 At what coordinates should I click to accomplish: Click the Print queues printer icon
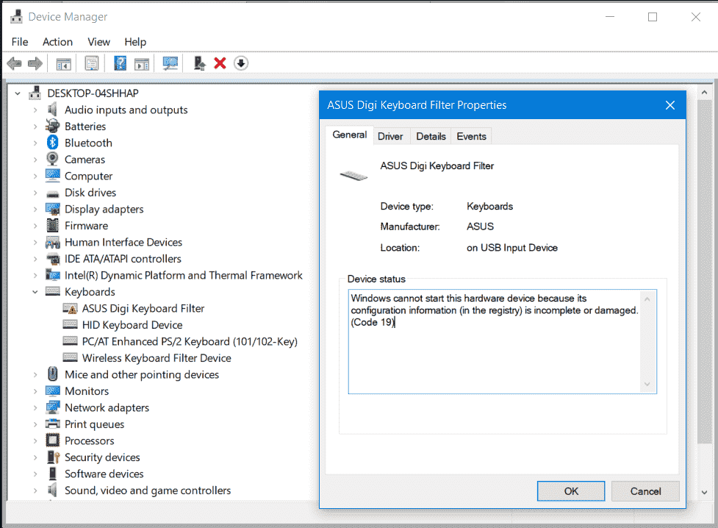click(53, 424)
